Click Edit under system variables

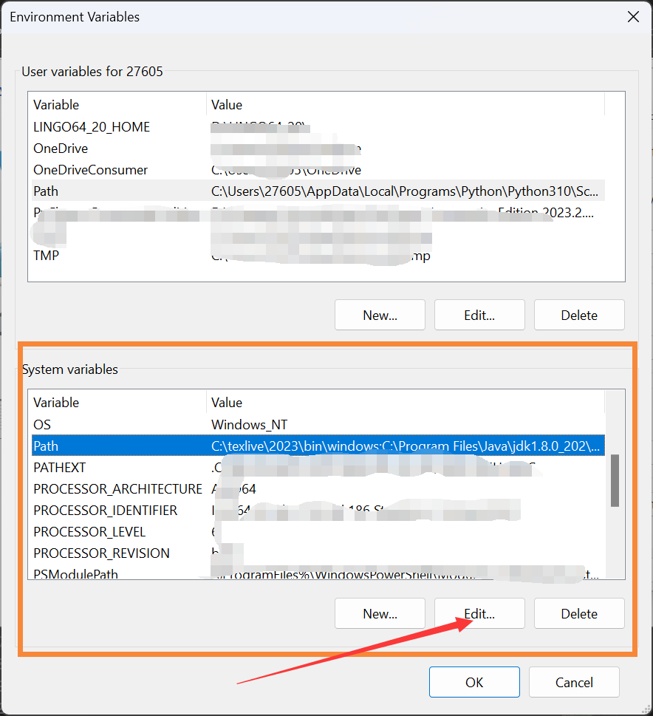coord(479,614)
